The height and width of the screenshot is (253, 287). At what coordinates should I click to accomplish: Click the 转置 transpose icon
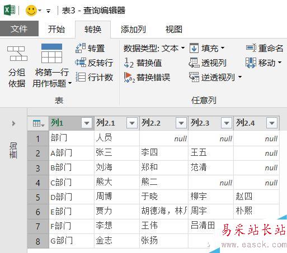81,48
